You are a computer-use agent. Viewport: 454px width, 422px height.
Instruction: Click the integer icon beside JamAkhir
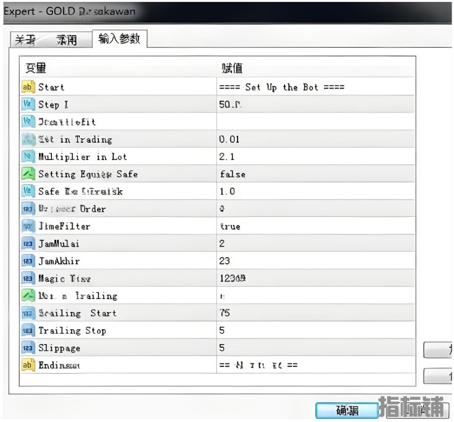click(x=28, y=261)
